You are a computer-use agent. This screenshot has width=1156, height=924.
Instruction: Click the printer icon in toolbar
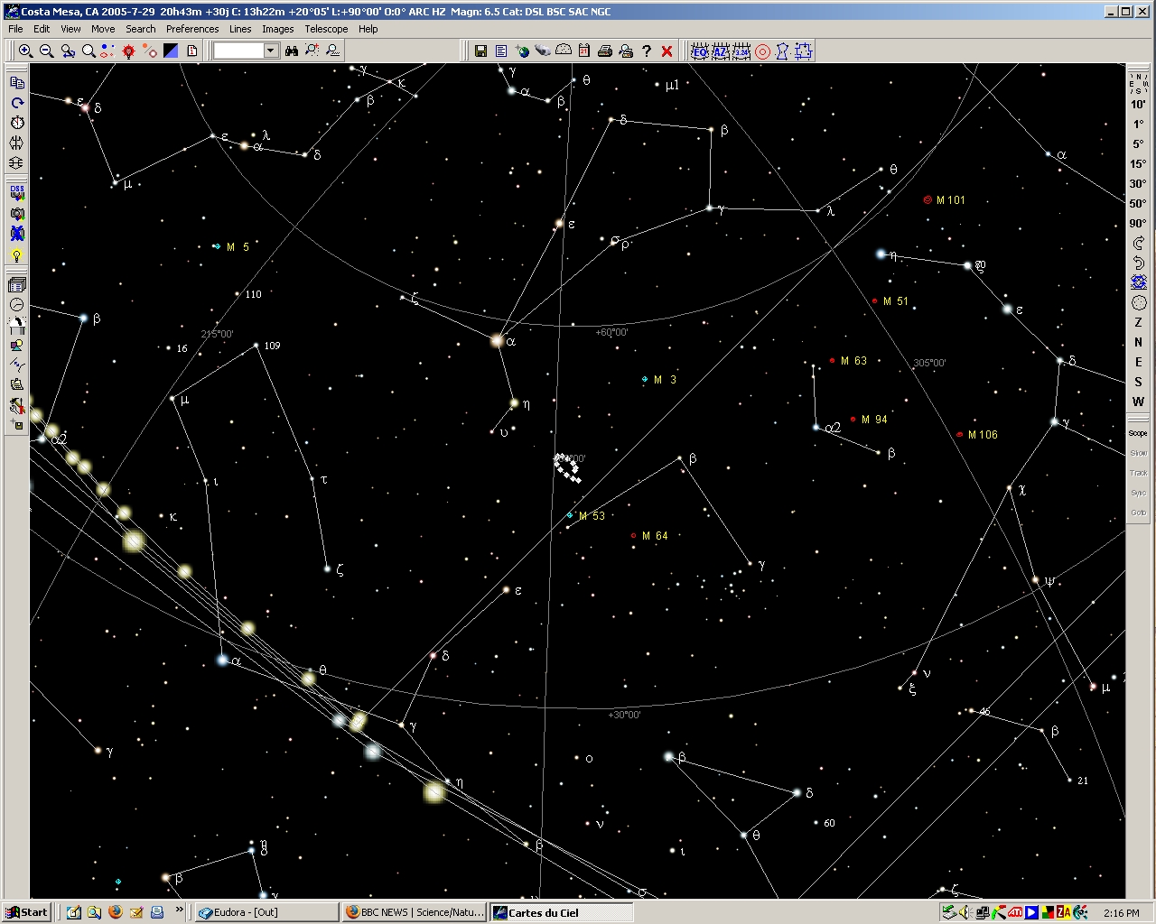[x=605, y=51]
